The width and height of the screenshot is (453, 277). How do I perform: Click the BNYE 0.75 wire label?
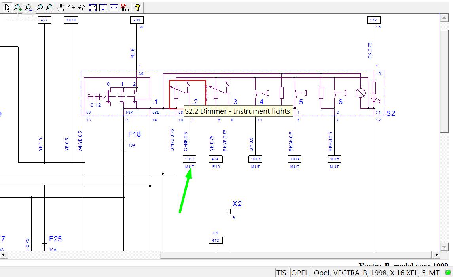point(225,141)
